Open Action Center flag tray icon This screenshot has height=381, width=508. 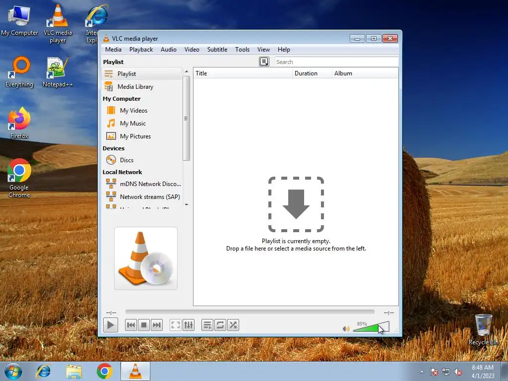point(434,372)
